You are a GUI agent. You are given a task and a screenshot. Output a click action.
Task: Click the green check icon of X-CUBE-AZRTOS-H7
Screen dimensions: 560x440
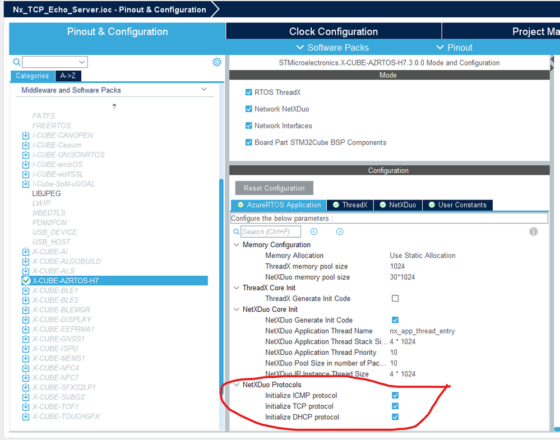coord(26,281)
